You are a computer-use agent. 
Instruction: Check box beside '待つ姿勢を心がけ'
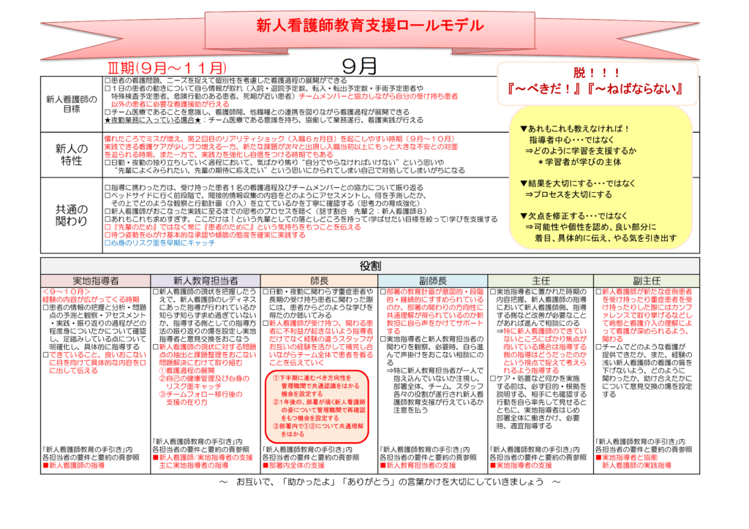pyautogui.click(x=108, y=235)
